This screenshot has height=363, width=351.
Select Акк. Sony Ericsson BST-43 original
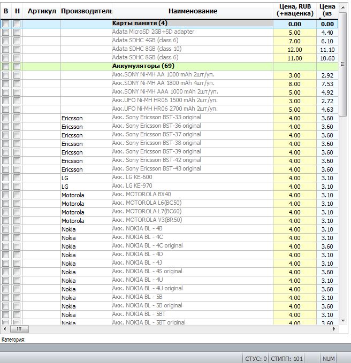click(169, 169)
